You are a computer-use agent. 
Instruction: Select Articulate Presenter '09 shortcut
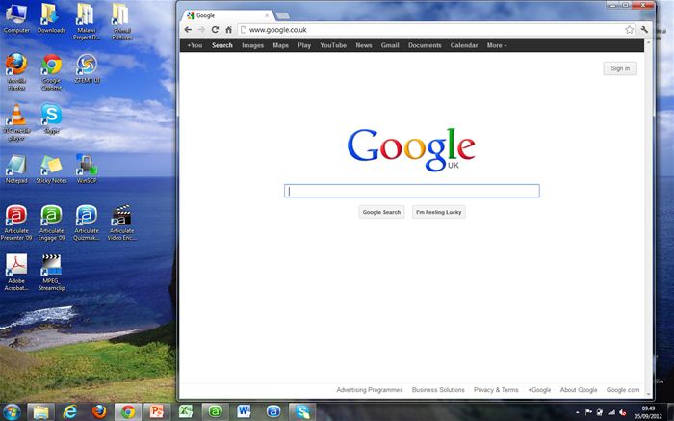coord(16,223)
